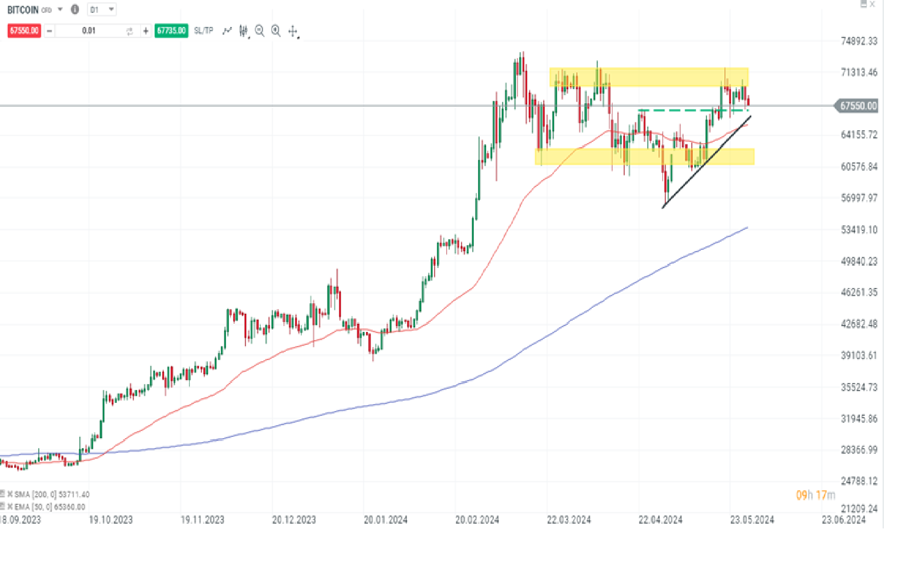Click the red sell price 67550.00

pyautogui.click(x=24, y=30)
